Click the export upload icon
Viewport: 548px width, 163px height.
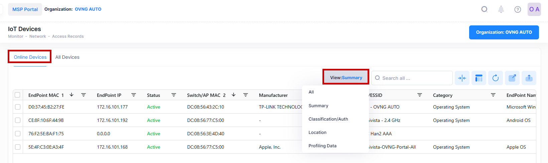pyautogui.click(x=529, y=78)
